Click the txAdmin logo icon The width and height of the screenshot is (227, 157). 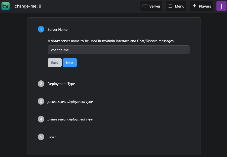pos(5,6)
